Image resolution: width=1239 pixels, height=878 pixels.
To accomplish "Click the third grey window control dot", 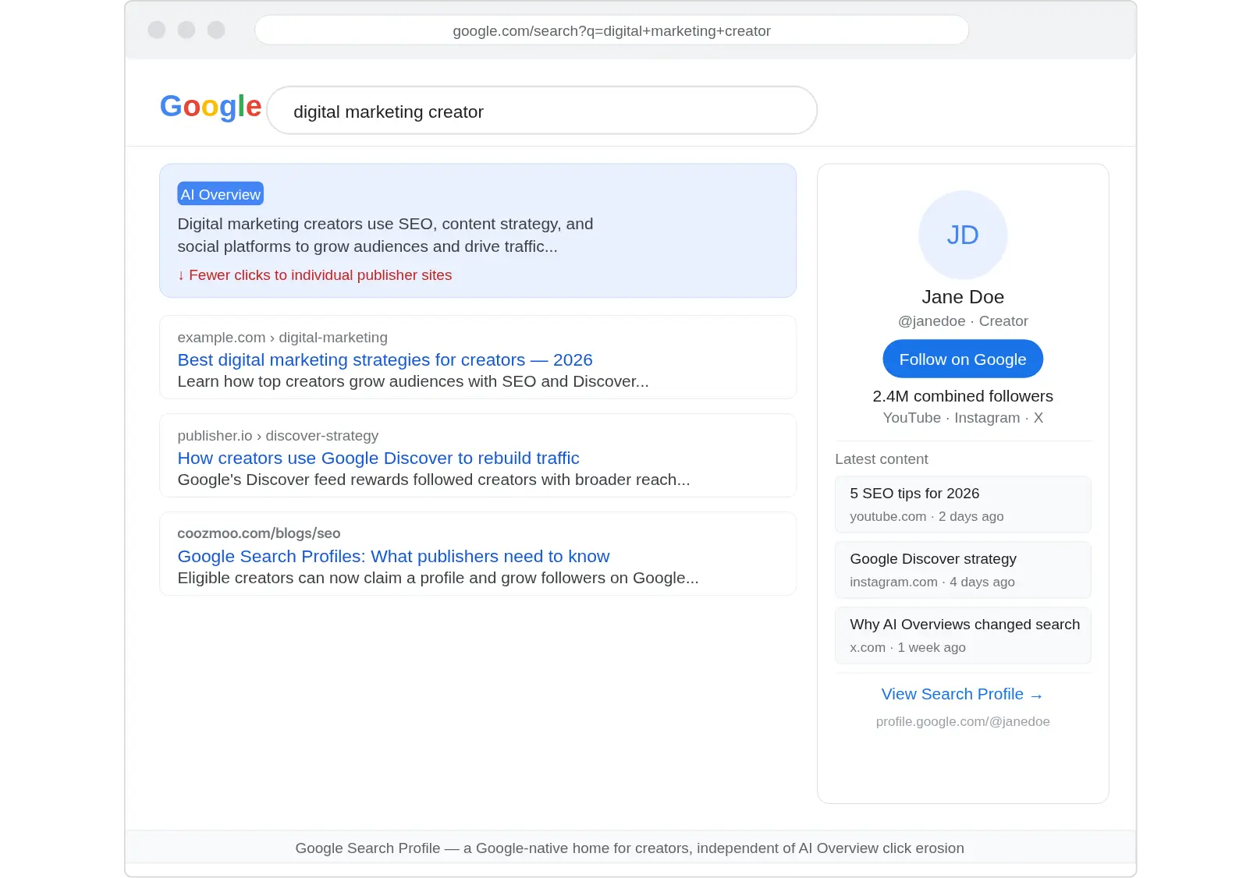I will 216,30.
